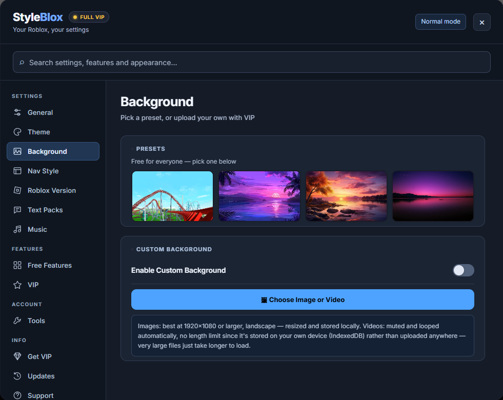Open Updates page label
The height and width of the screenshot is (400, 503).
point(41,376)
